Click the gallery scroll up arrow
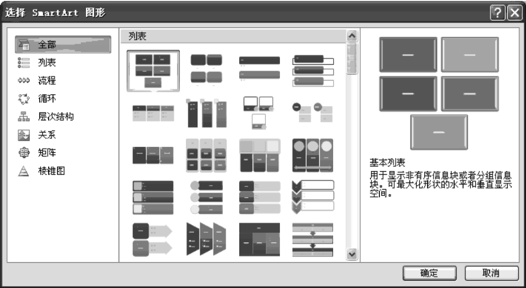The height and width of the screenshot is (288, 526). pyautogui.click(x=352, y=36)
